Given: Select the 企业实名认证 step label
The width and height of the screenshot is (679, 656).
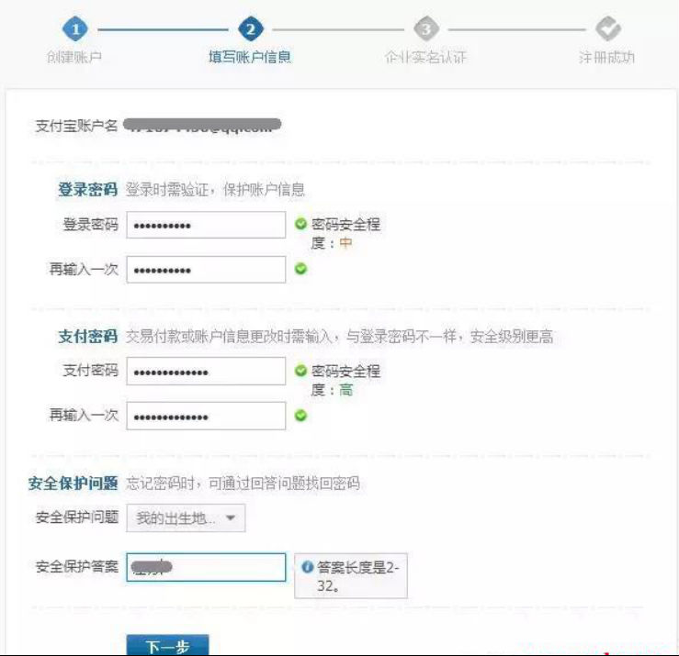Looking at the screenshot, I should [x=425, y=57].
